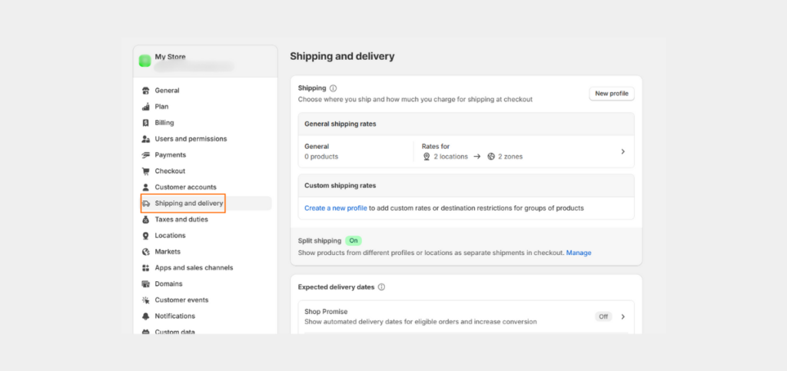Go to Plan settings
787x371 pixels.
click(x=161, y=107)
